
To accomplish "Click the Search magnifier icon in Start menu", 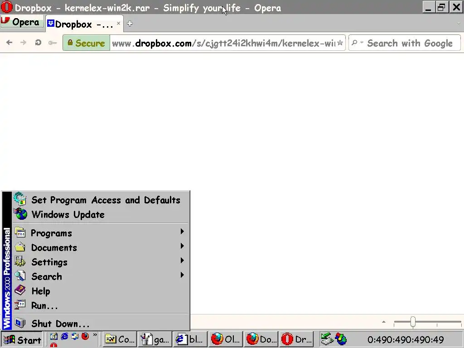I will click(x=20, y=276).
